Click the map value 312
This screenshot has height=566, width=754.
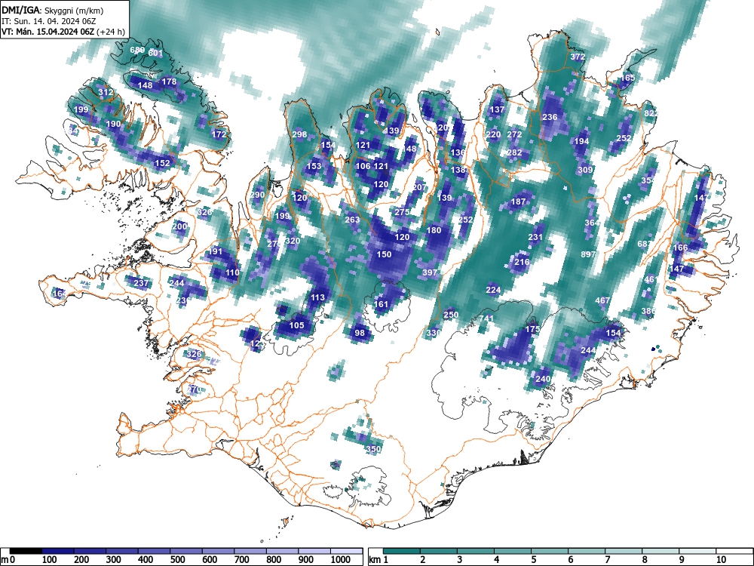[106, 92]
